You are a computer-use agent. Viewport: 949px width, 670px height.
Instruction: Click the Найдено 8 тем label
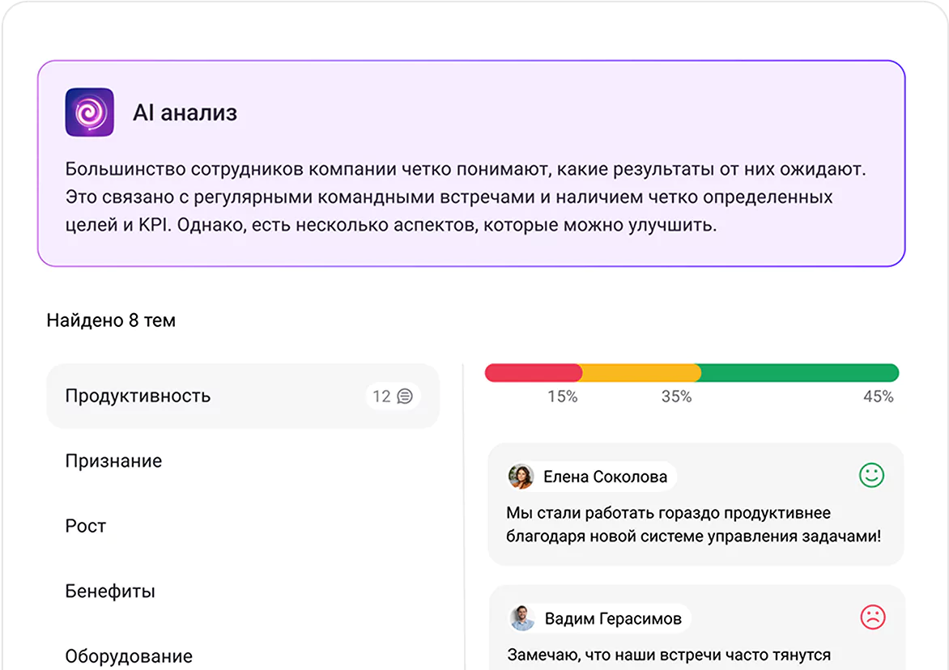(112, 320)
